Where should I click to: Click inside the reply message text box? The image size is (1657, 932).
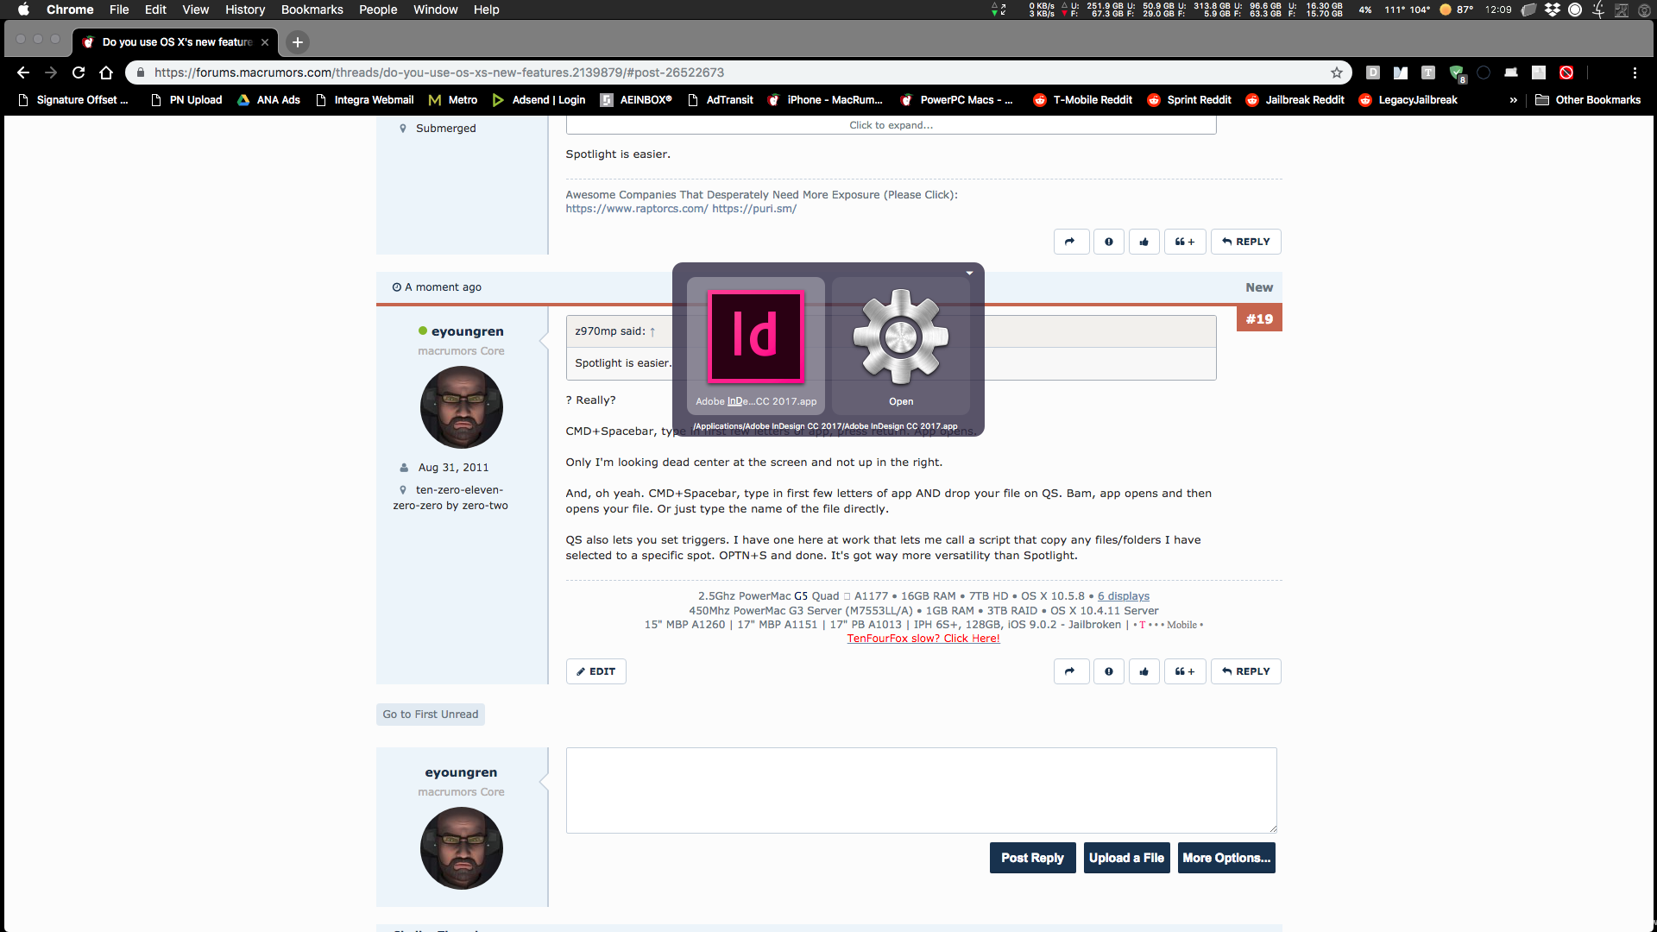(921, 790)
